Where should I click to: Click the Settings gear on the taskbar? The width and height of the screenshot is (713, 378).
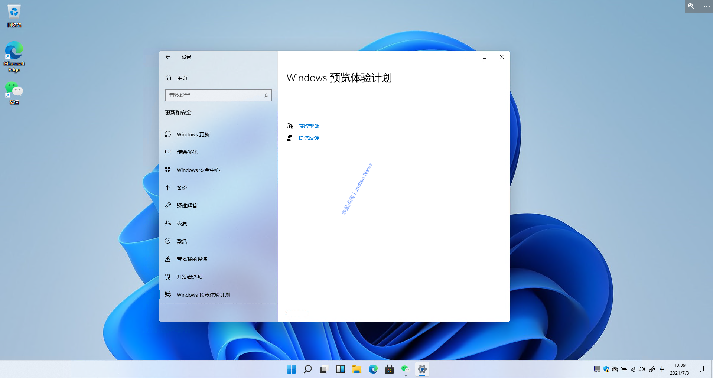(422, 369)
